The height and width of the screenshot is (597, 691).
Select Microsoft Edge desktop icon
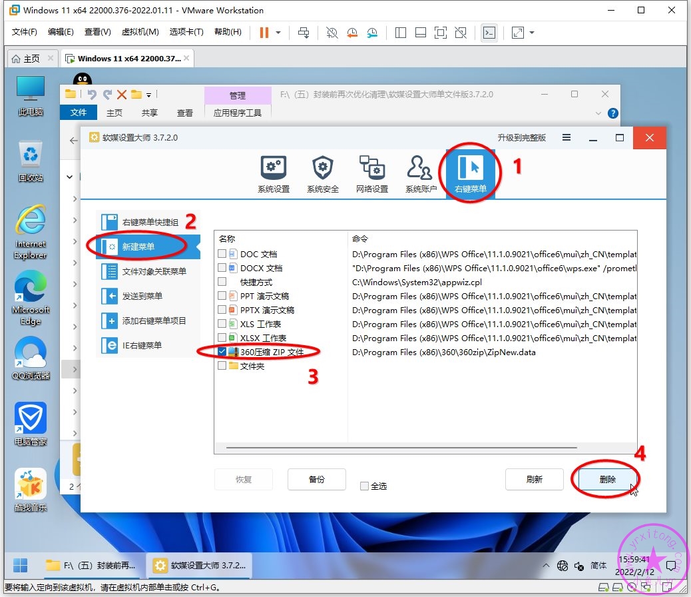click(31, 298)
